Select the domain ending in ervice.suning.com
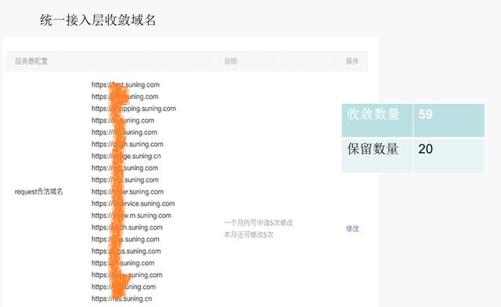This screenshot has height=307, width=501. click(x=133, y=203)
